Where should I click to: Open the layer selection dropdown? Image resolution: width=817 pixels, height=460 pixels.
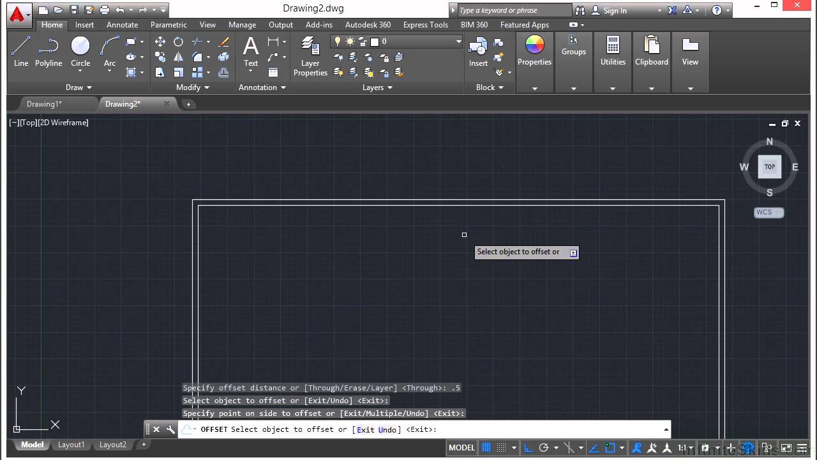(x=458, y=42)
